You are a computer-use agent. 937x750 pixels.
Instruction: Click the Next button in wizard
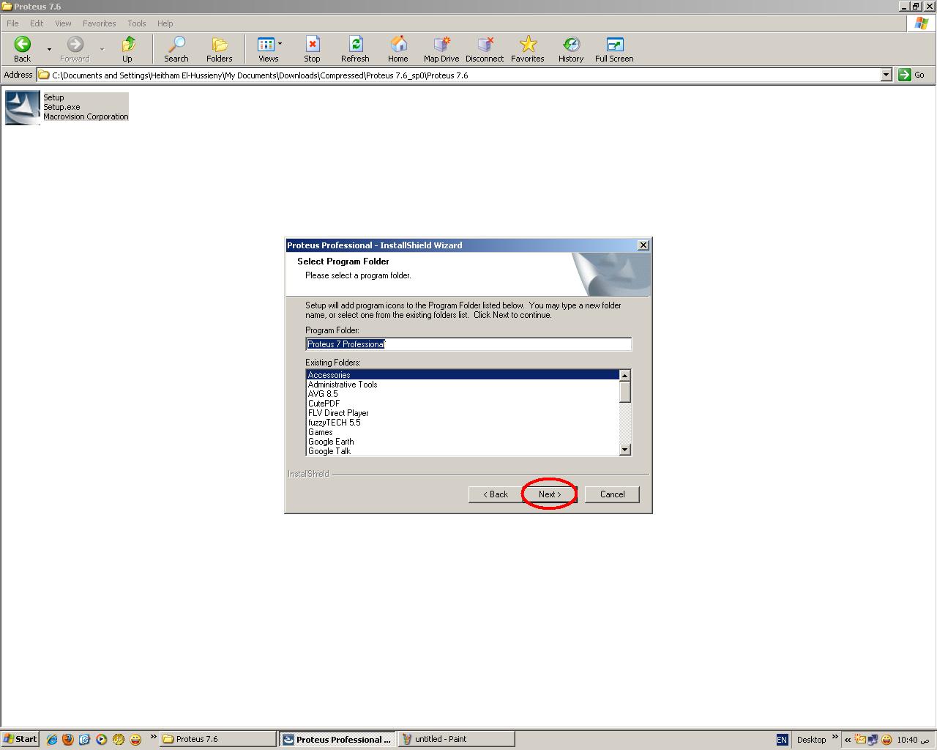pos(550,494)
